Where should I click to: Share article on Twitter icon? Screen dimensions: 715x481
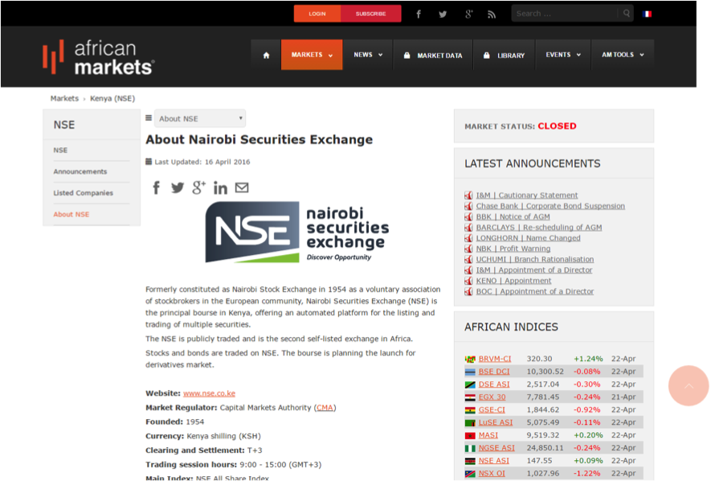pos(178,187)
